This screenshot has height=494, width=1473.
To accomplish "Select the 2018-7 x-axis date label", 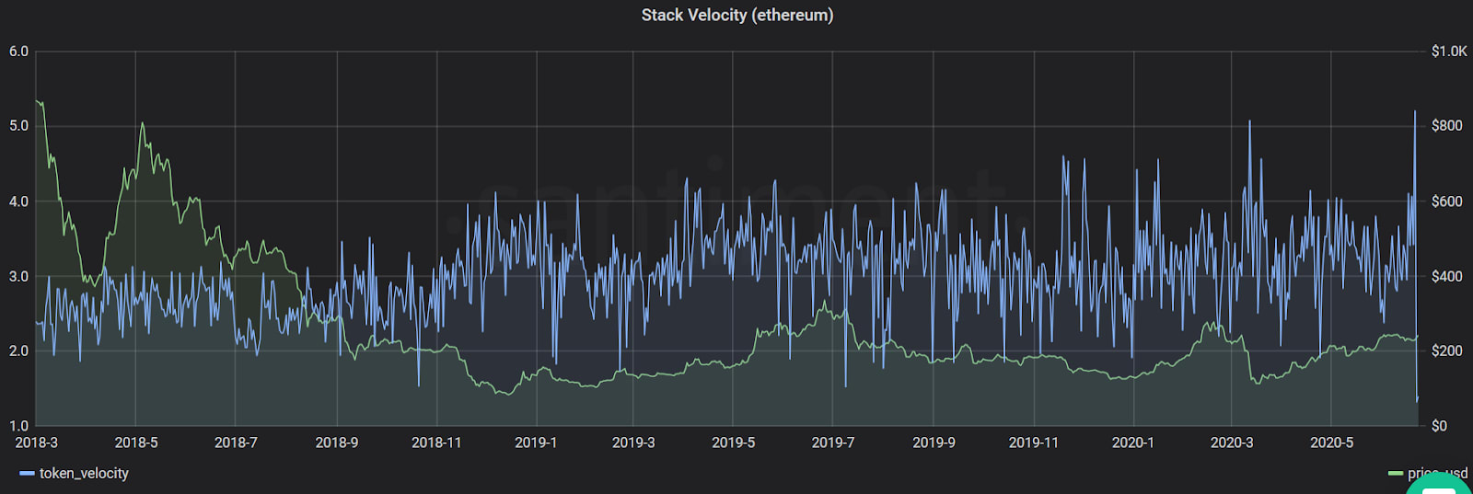I will [x=236, y=442].
